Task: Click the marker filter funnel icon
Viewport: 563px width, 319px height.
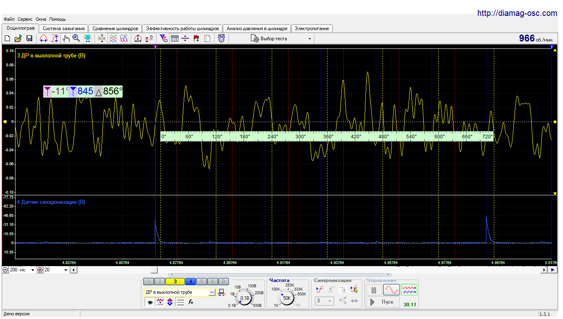Action: coord(164,39)
